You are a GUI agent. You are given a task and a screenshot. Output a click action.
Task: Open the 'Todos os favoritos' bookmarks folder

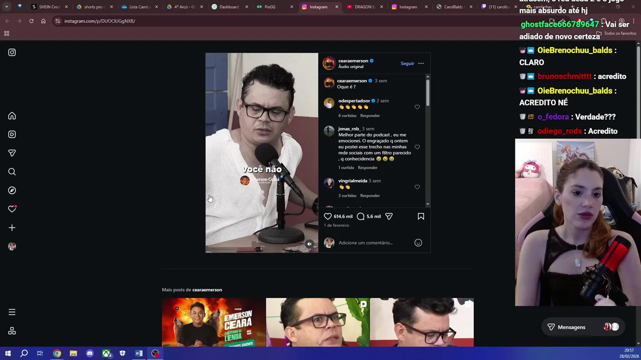point(616,33)
